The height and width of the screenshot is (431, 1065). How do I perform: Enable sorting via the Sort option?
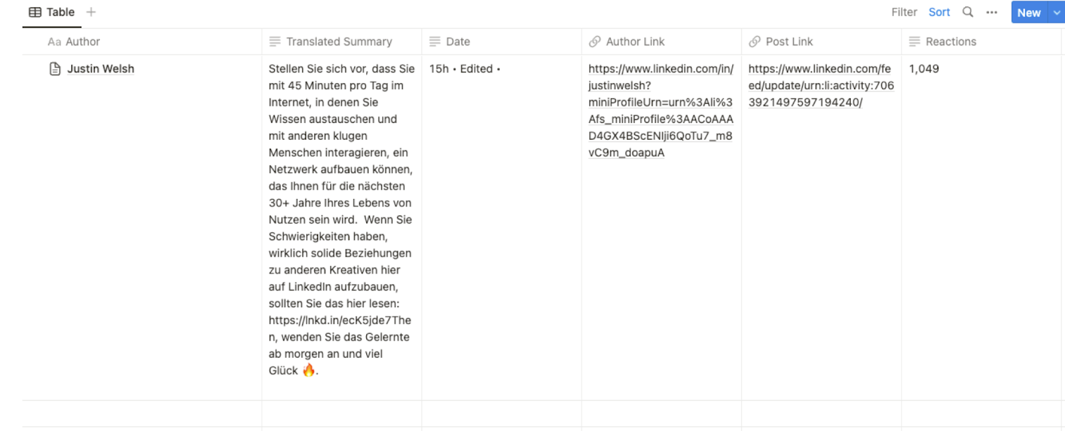point(939,11)
